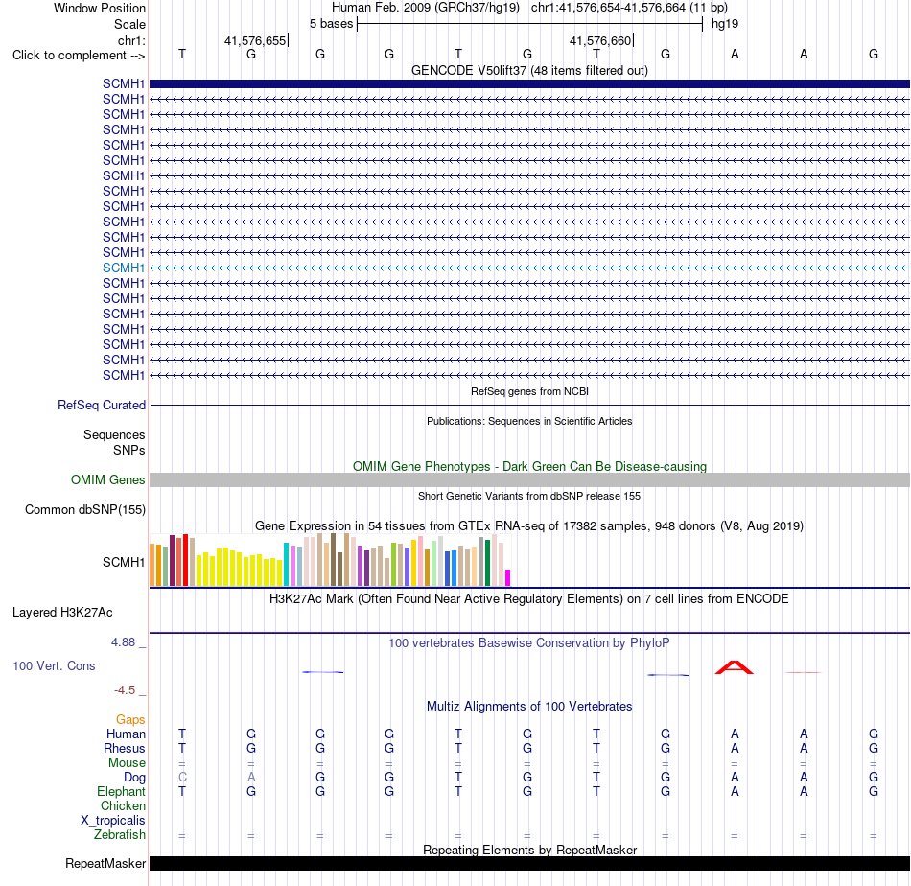Click the 41,576,655 position marker

(256, 40)
